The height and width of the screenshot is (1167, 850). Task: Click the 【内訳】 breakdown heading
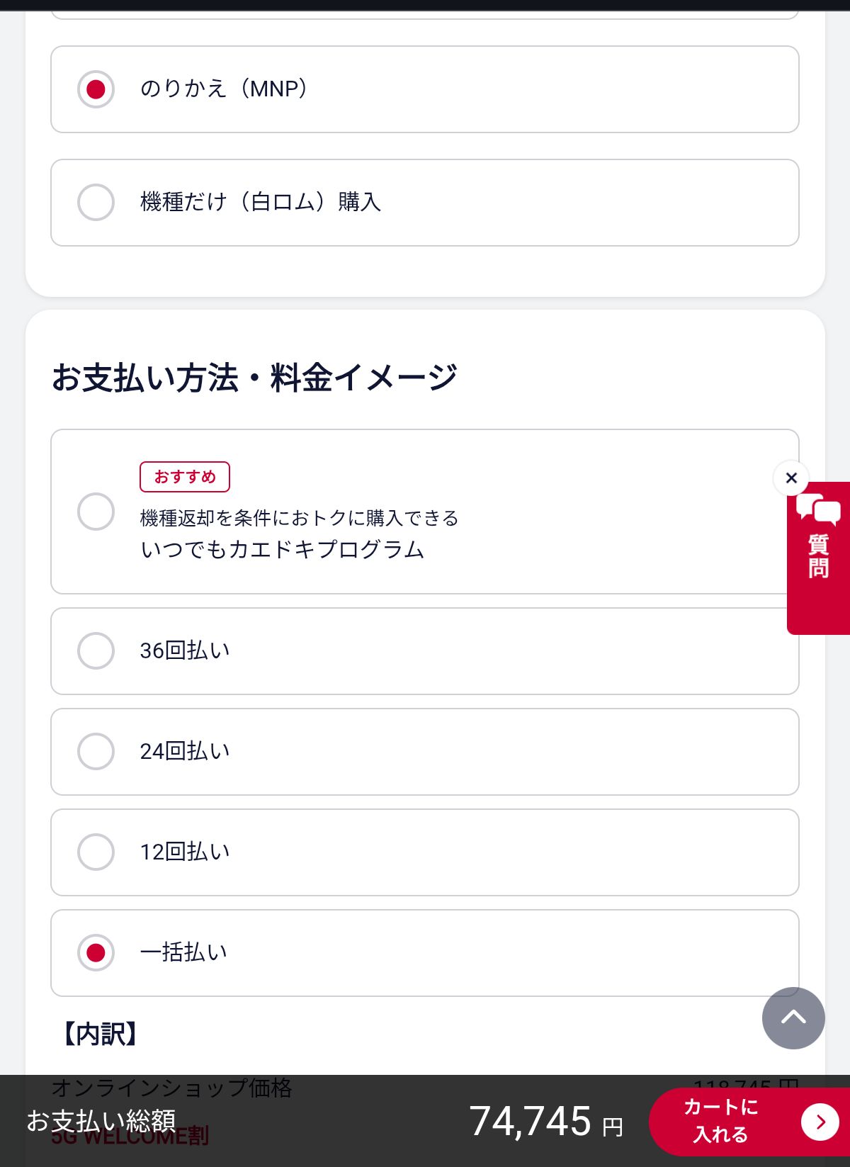(99, 1034)
